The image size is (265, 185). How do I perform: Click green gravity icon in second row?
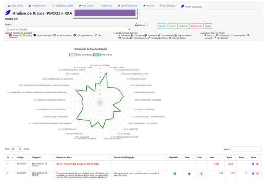[x=175, y=174]
